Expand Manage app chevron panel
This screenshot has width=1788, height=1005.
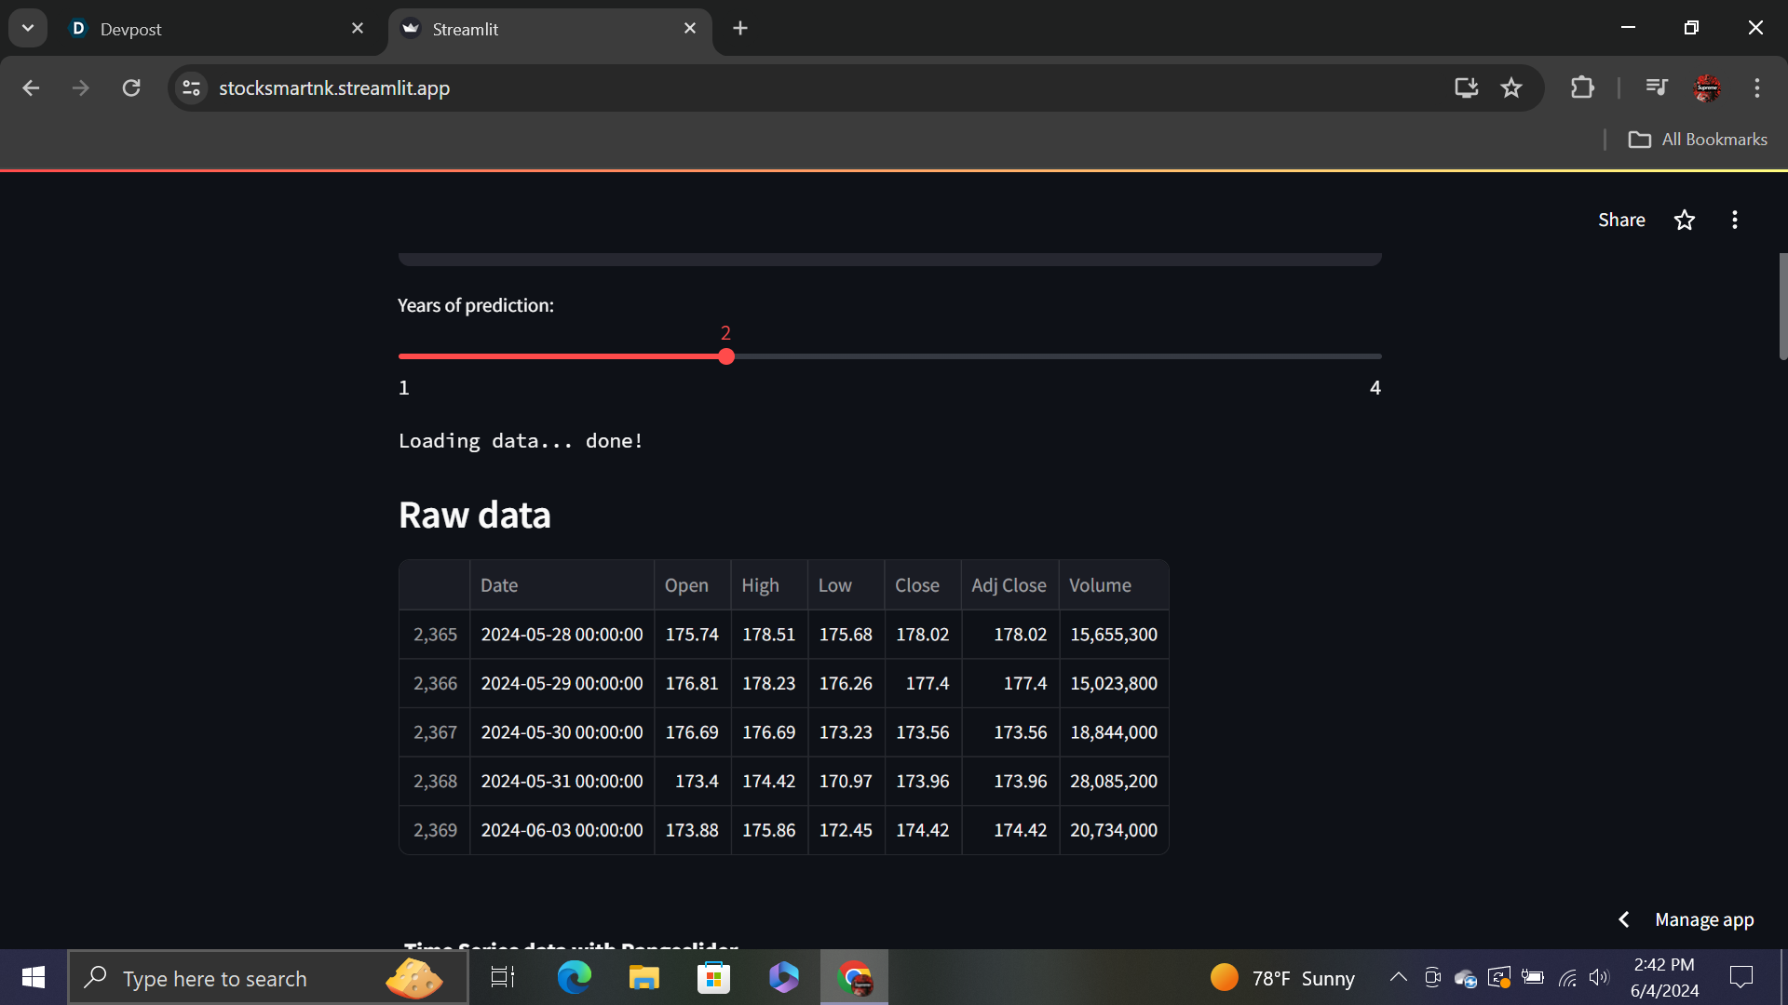[x=1624, y=919]
